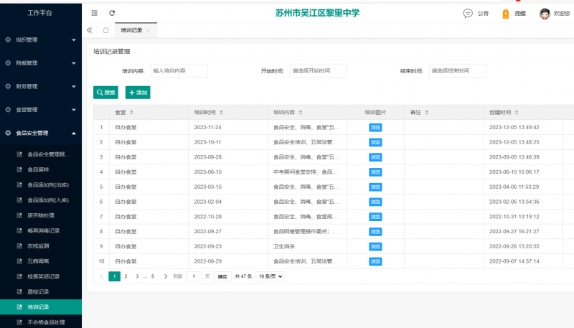Image resolution: width=574 pixels, height=328 pixels.
Task: Click the double-left arrow tab scroll icon
Action: pyautogui.click(x=90, y=30)
